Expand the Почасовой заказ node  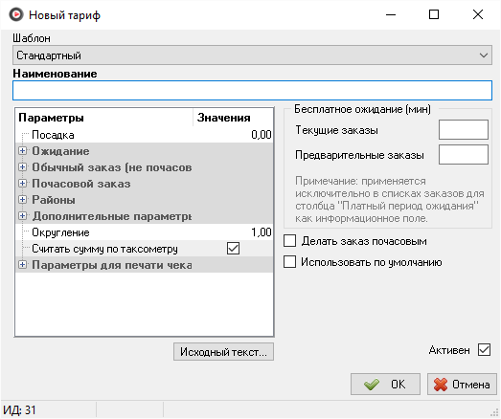click(x=22, y=184)
